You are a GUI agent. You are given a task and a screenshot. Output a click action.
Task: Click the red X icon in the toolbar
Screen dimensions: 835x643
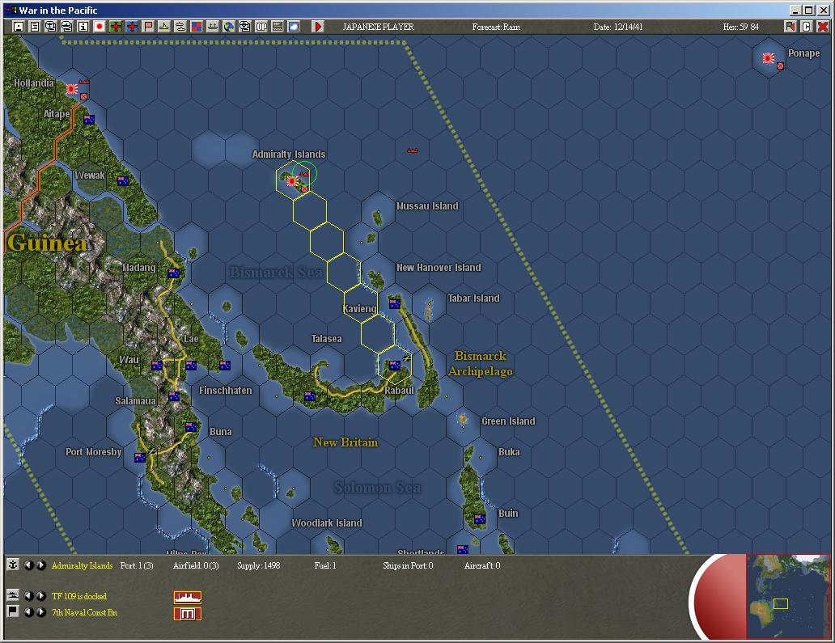pos(823,27)
